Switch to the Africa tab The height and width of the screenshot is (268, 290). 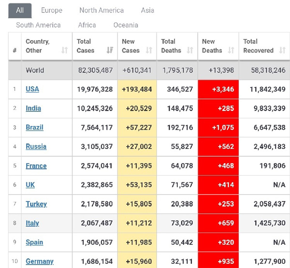(87, 25)
